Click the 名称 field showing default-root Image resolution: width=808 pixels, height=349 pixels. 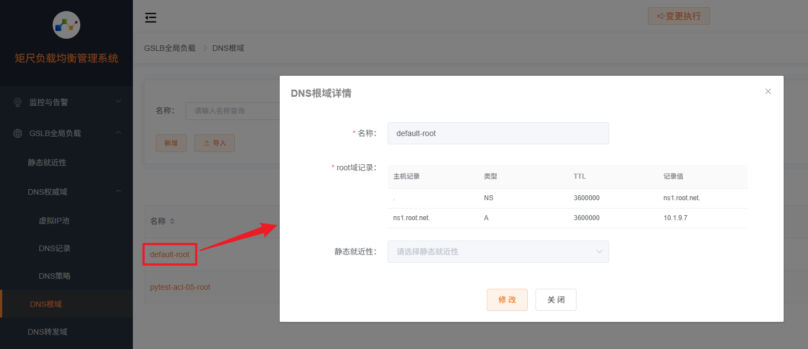tap(498, 133)
